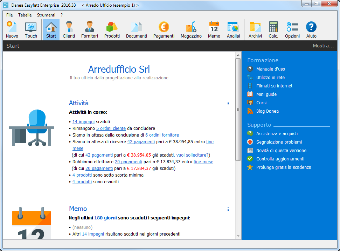Click Controlla aggiornamenti in Supporto
340x251 pixels.
coord(280,159)
